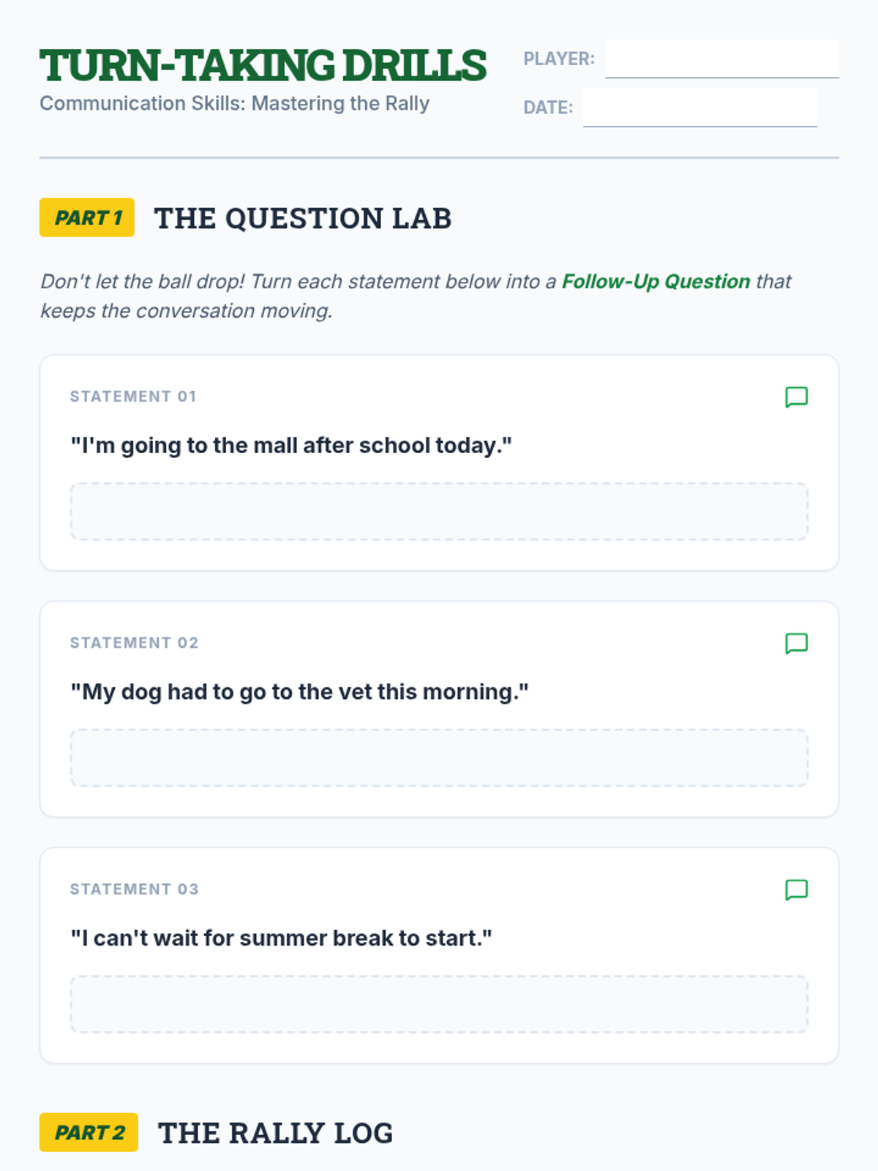Click the answer box under the mall statement
The width and height of the screenshot is (878, 1171).
click(x=439, y=512)
